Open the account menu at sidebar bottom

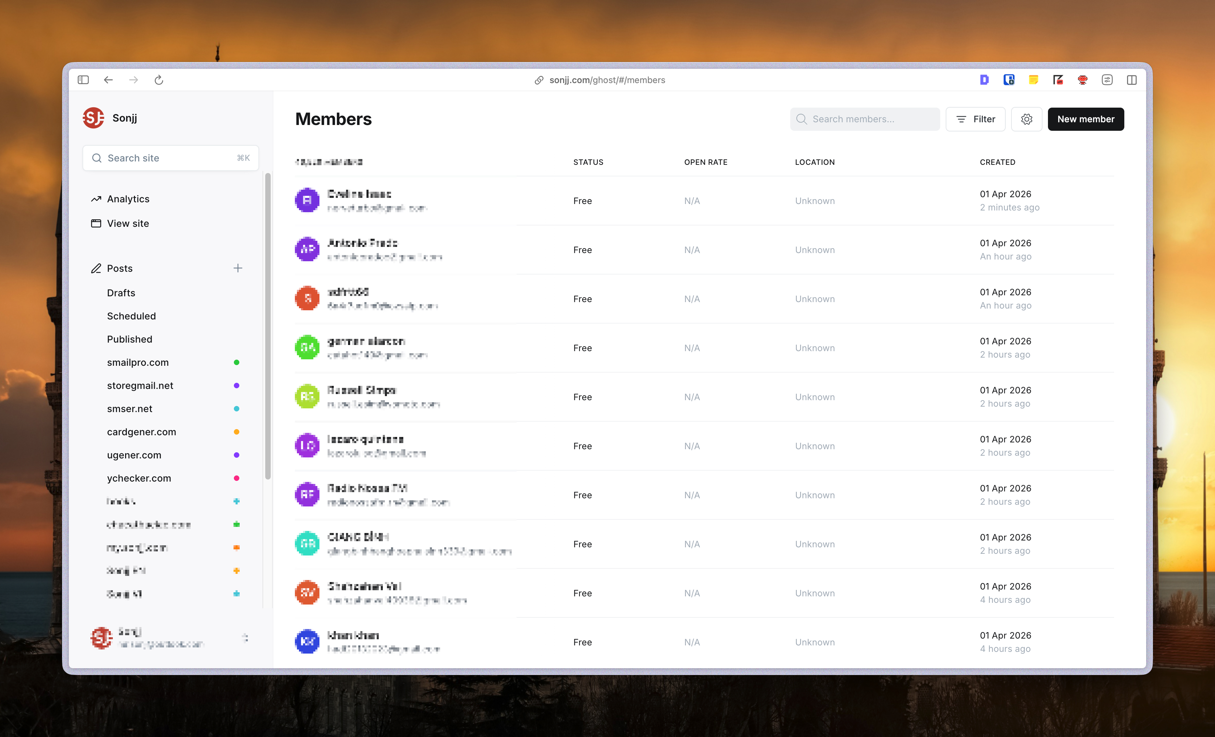tap(245, 638)
